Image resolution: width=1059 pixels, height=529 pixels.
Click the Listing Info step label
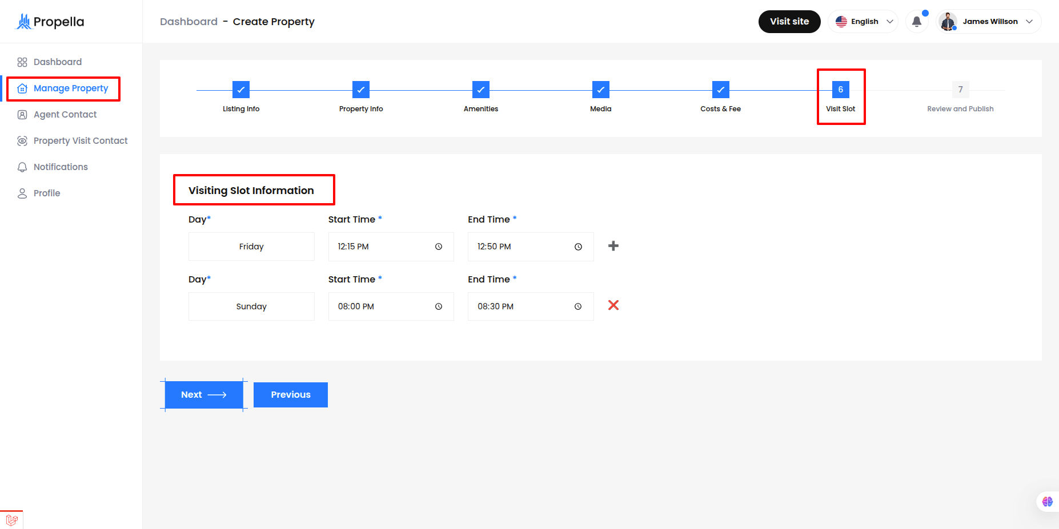pyautogui.click(x=241, y=109)
